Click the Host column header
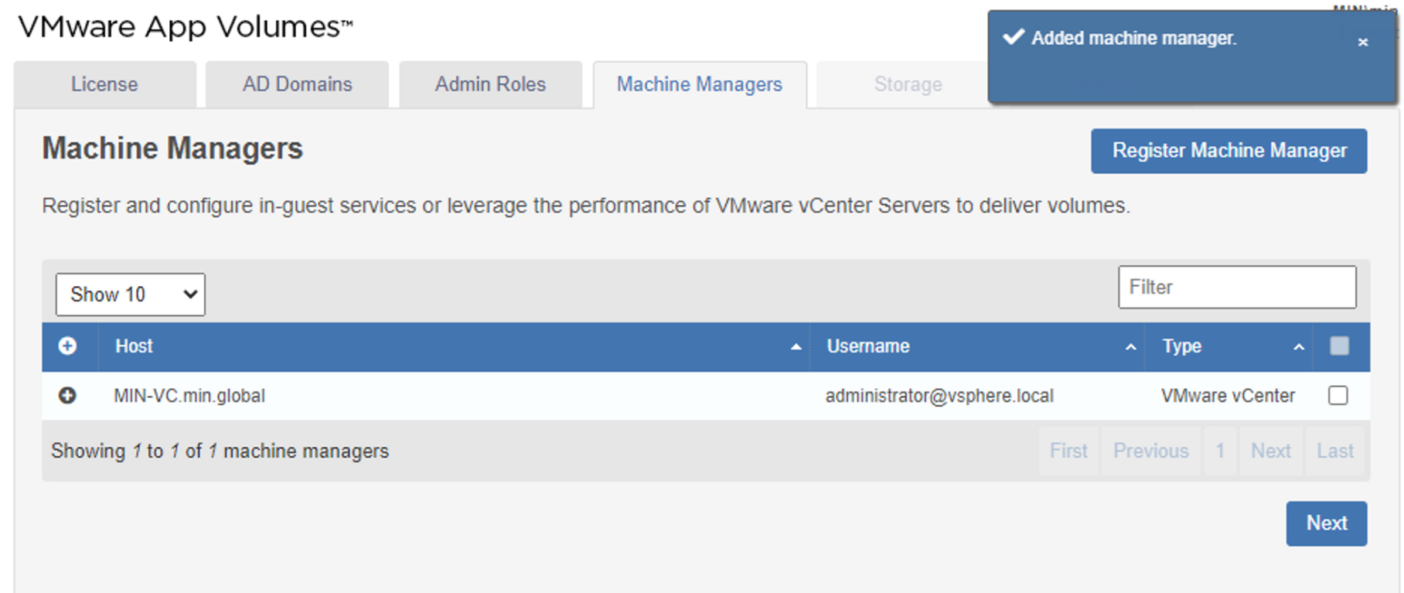Image resolution: width=1404 pixels, height=593 pixels. [453, 346]
